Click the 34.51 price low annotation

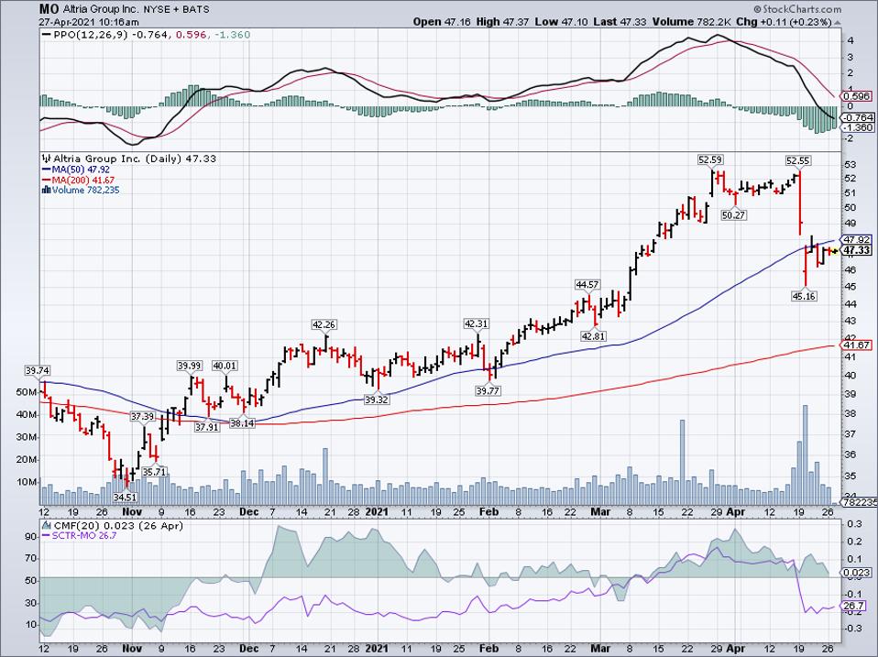[x=125, y=497]
